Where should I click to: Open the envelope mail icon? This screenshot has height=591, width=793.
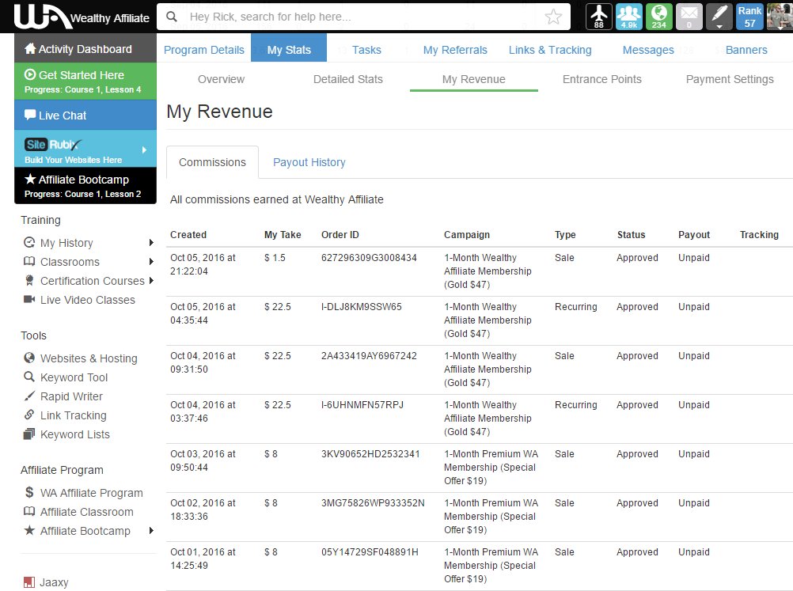[x=689, y=16]
